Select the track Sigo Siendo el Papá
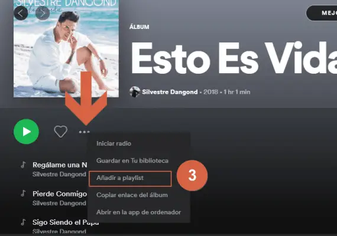The height and width of the screenshot is (236, 337). tap(66, 222)
